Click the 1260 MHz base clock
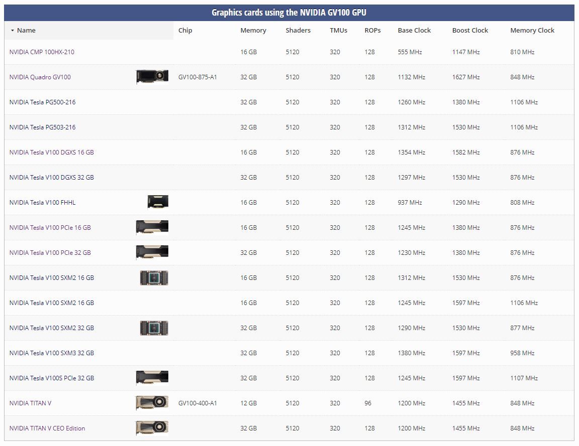This screenshot has width=579, height=446. pyautogui.click(x=411, y=102)
